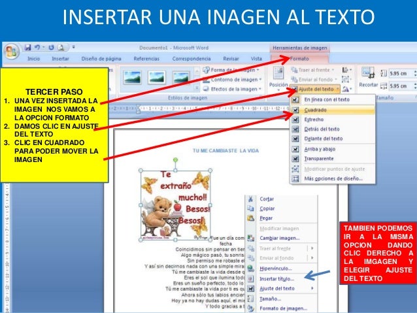This screenshot has width=417, height=313.
Task: Choose Detrás del texto option
Action: 333,129
